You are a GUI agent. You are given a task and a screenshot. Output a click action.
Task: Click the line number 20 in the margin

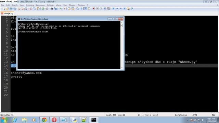(x=6, y=87)
